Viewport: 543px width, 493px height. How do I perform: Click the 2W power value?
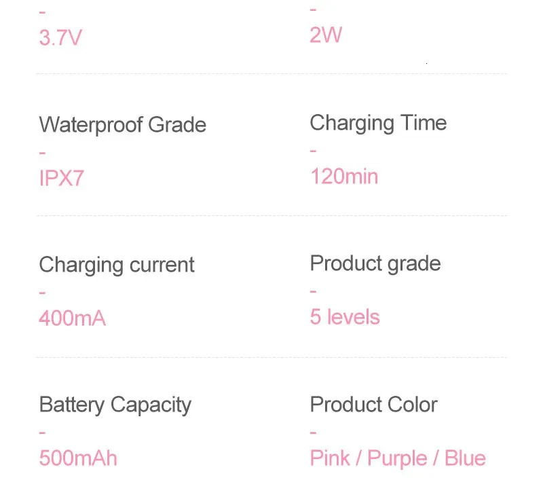(x=326, y=35)
